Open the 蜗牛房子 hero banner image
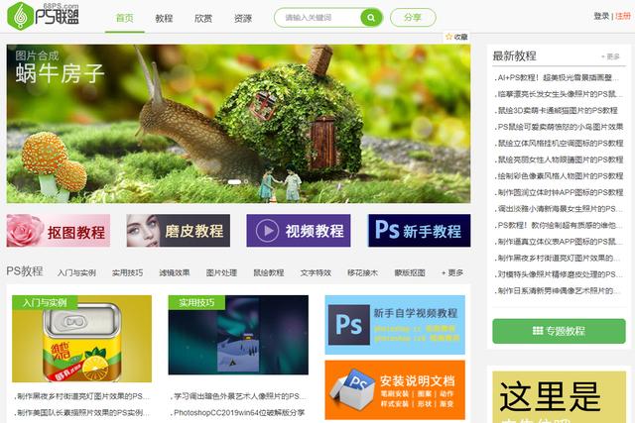635x423 pixels. (x=238, y=124)
